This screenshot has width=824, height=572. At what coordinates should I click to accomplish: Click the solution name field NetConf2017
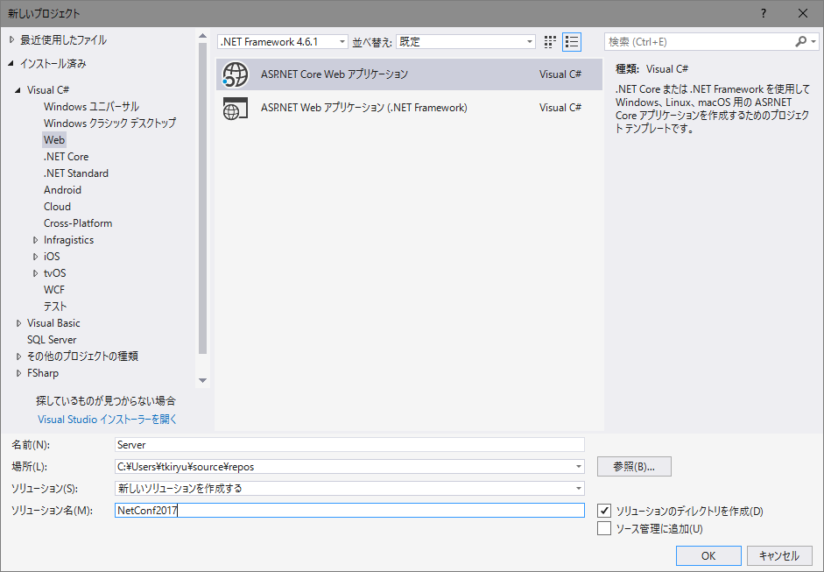pyautogui.click(x=349, y=511)
